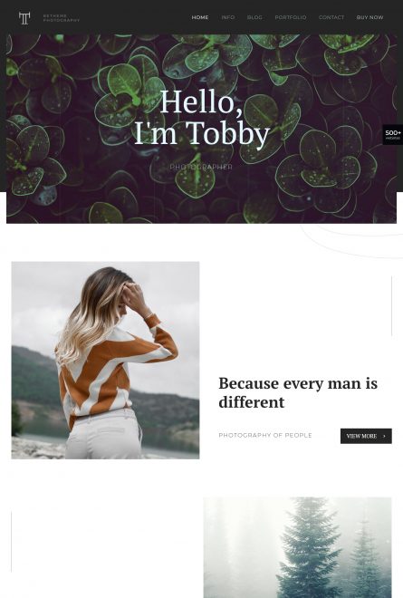Click the green leaves hero banner image
The image size is (403, 598).
coord(201,129)
